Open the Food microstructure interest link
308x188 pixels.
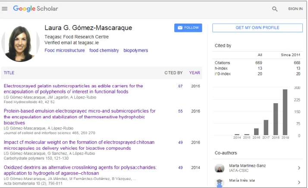[65, 50]
